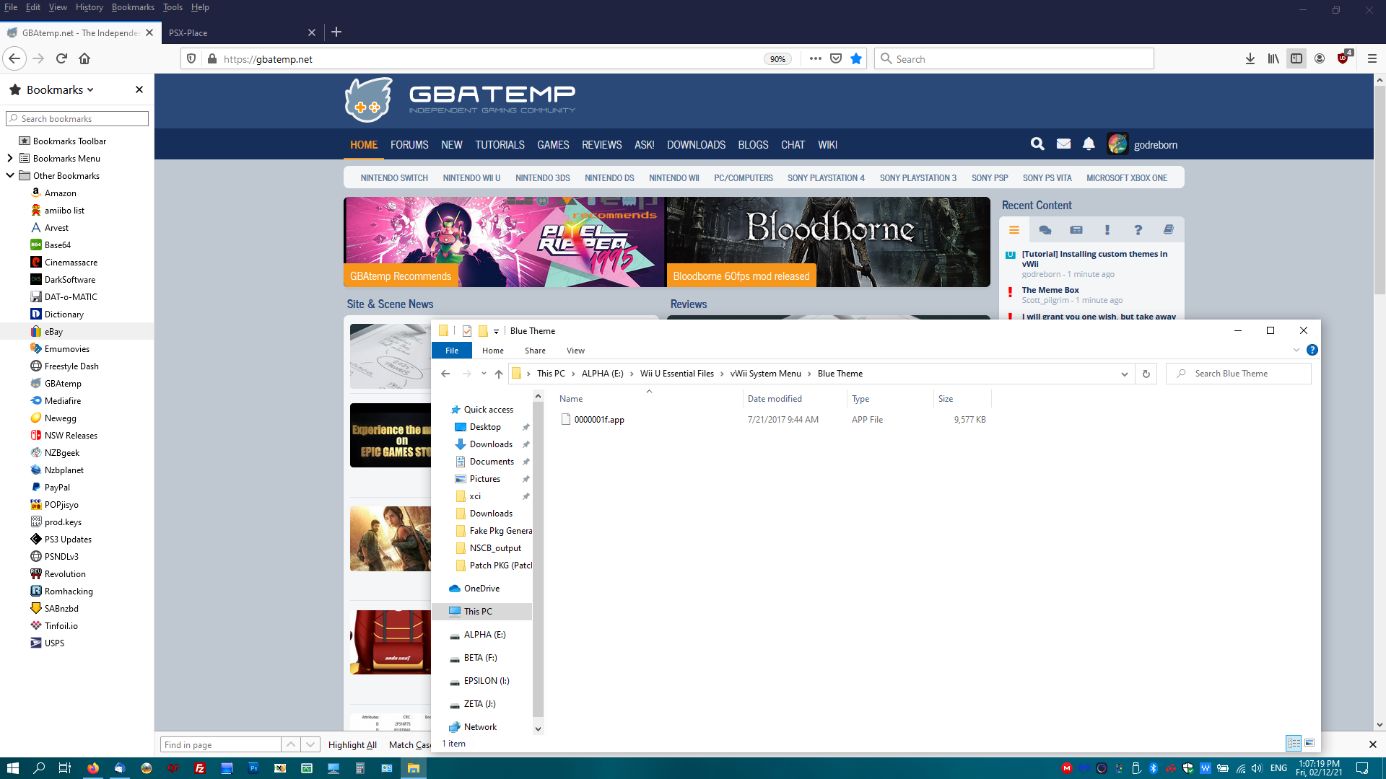Show forum threads in Recent Content
This screenshot has height=779, width=1386.
[1045, 230]
